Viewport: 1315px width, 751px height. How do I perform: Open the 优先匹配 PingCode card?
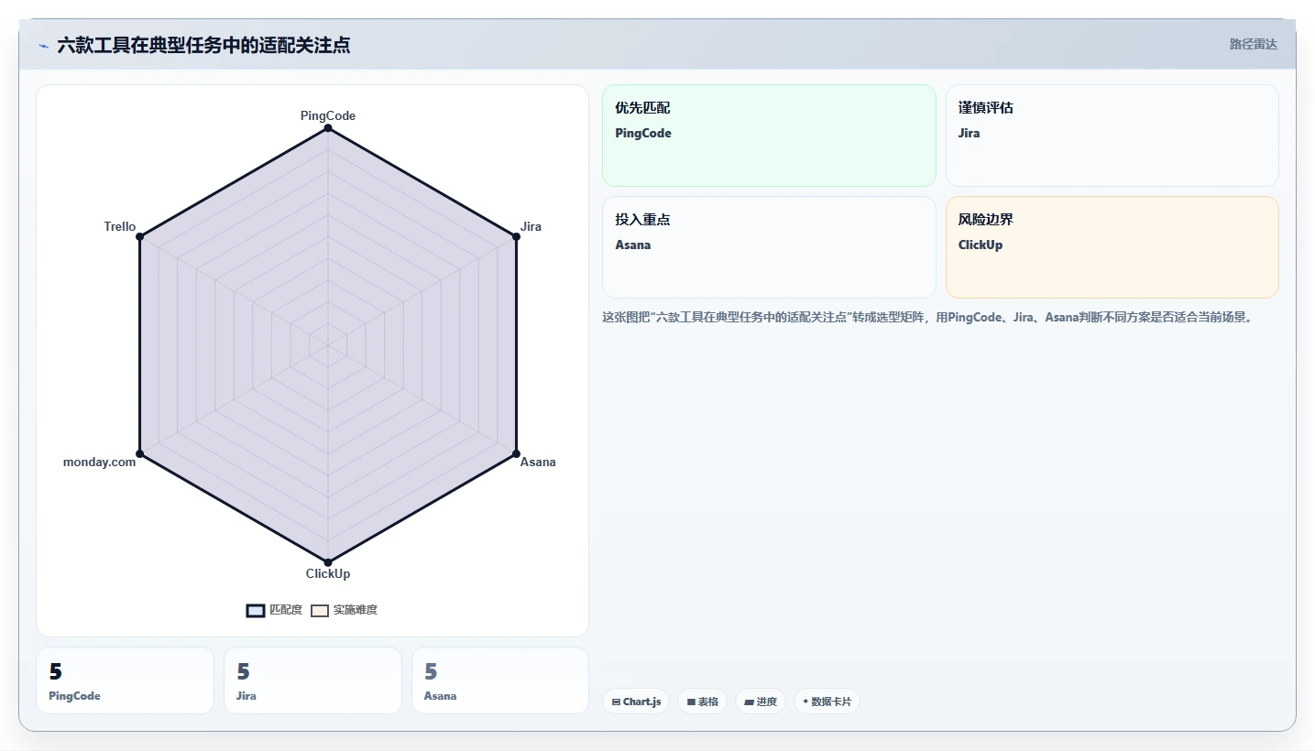coord(769,136)
